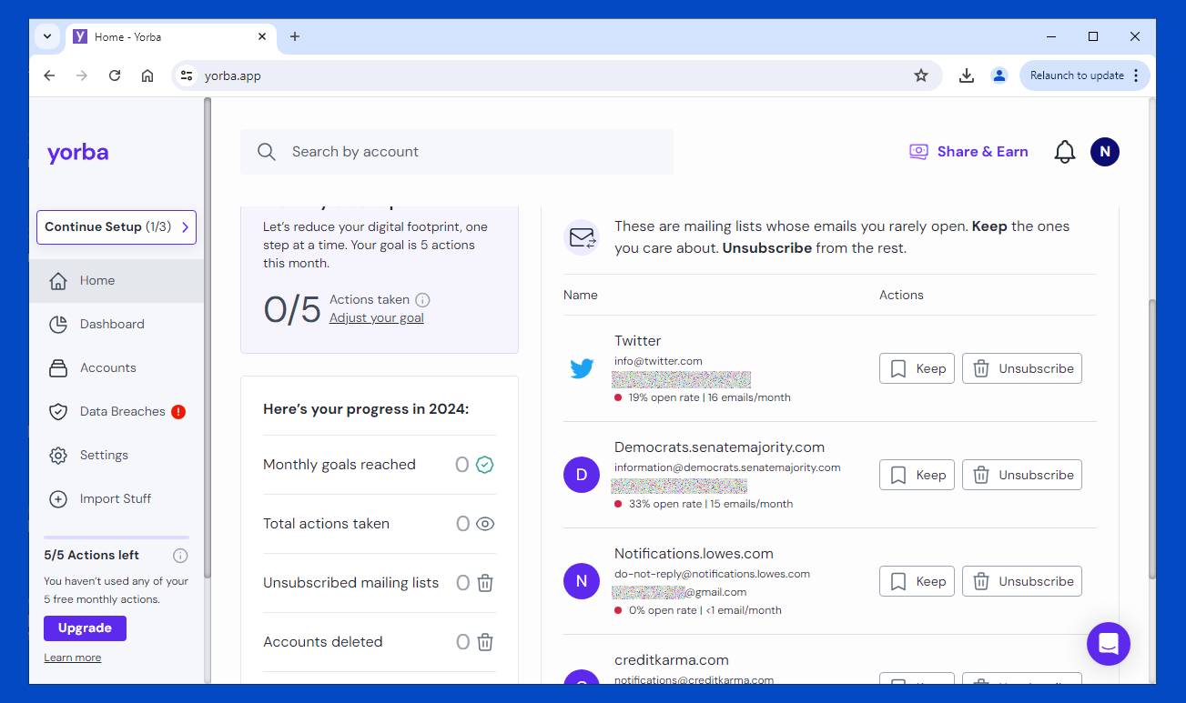
Task: Expand the Continue Setup (1/3) chevron
Action: pyautogui.click(x=185, y=227)
